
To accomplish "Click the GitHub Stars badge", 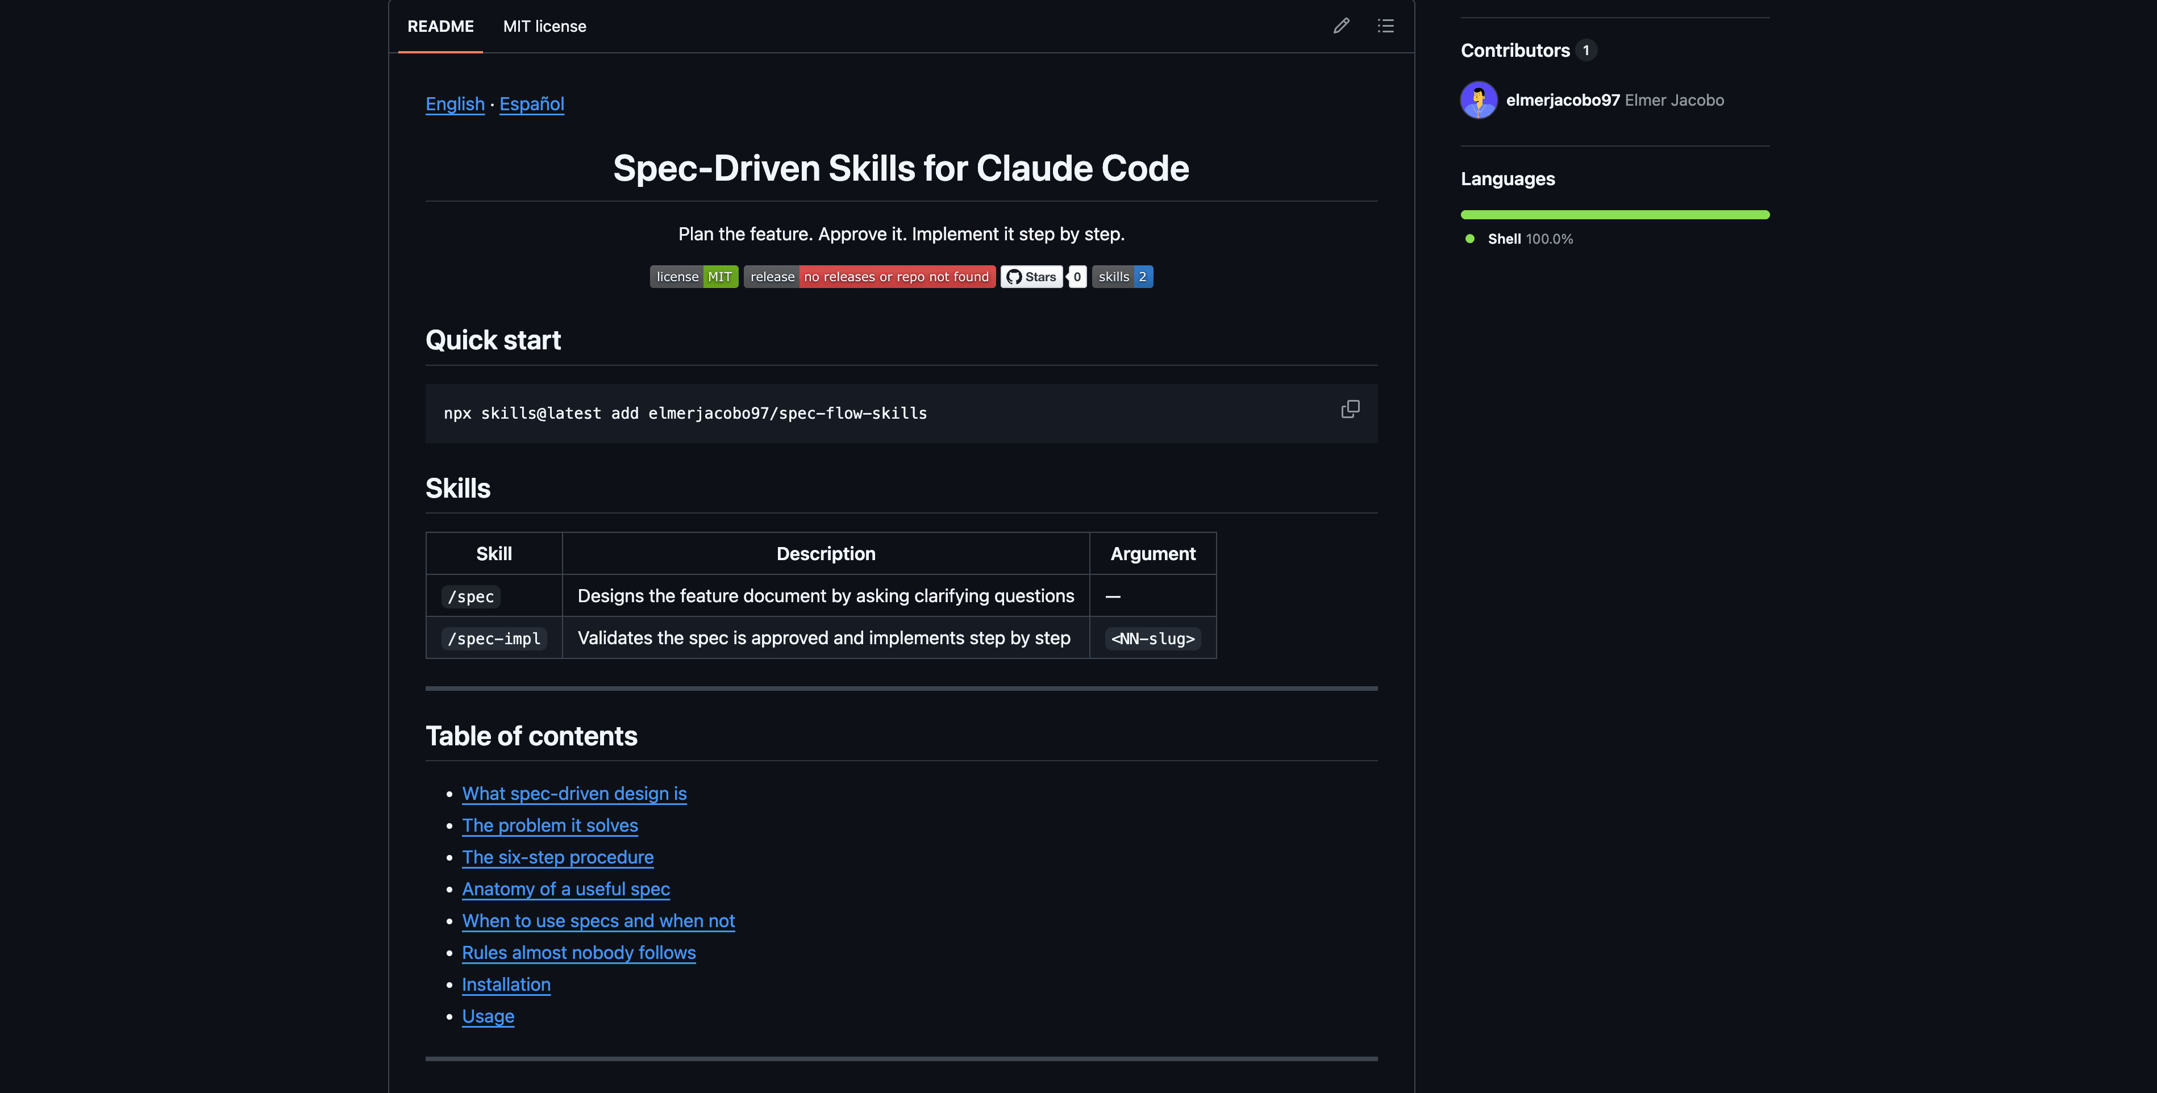I will pos(1031,277).
